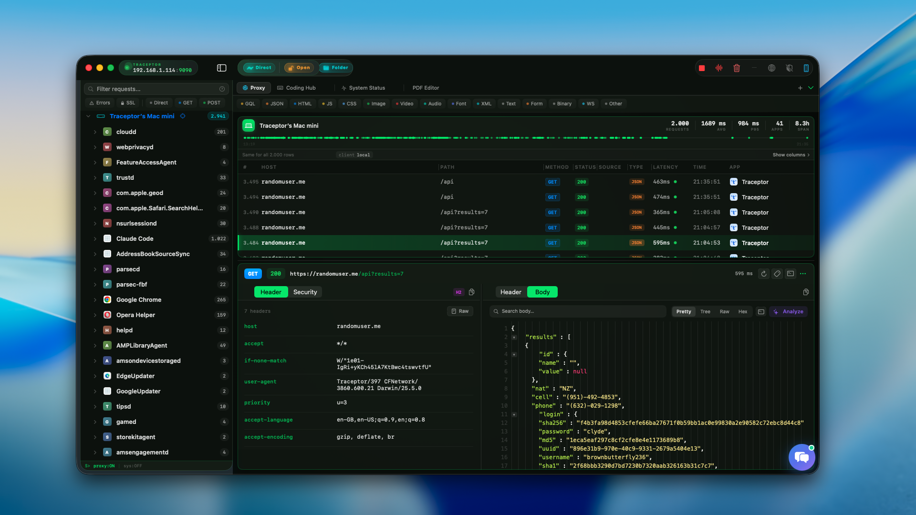Switch to the Coding Hub tab
Image resolution: width=916 pixels, height=515 pixels.
click(x=297, y=88)
